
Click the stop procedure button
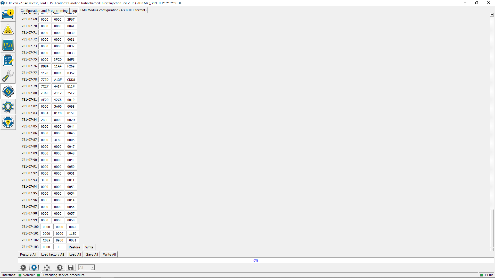34,267
